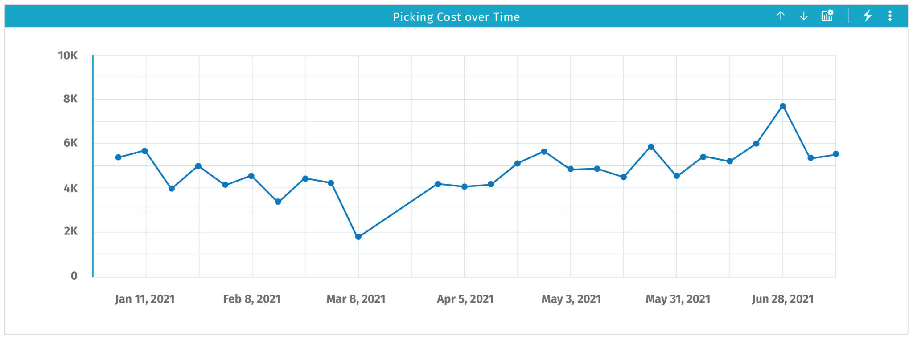Image resolution: width=913 pixels, height=339 pixels.
Task: Click the Jan 11, 2021 axis label
Action: (145, 299)
